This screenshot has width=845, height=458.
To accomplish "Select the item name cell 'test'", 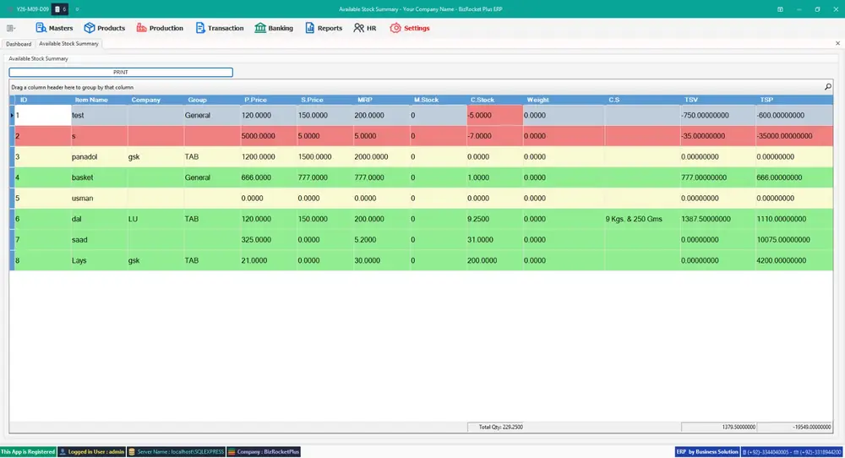I will click(x=100, y=115).
